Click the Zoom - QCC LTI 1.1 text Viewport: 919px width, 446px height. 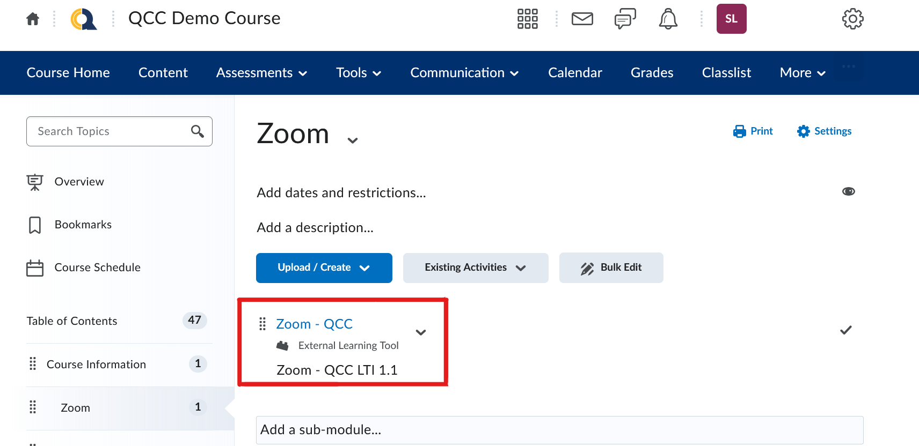coord(337,370)
